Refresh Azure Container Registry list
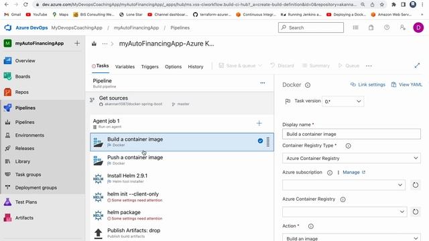429x241 pixels. (x=416, y=212)
